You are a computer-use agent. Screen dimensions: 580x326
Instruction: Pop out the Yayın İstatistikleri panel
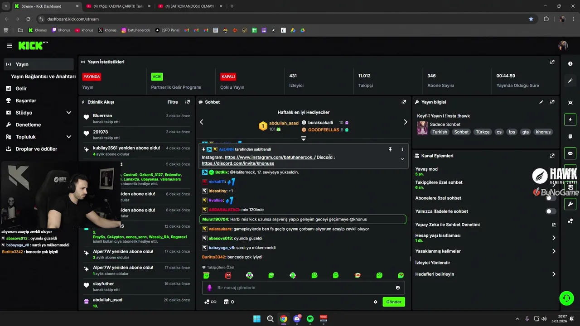coord(552,62)
